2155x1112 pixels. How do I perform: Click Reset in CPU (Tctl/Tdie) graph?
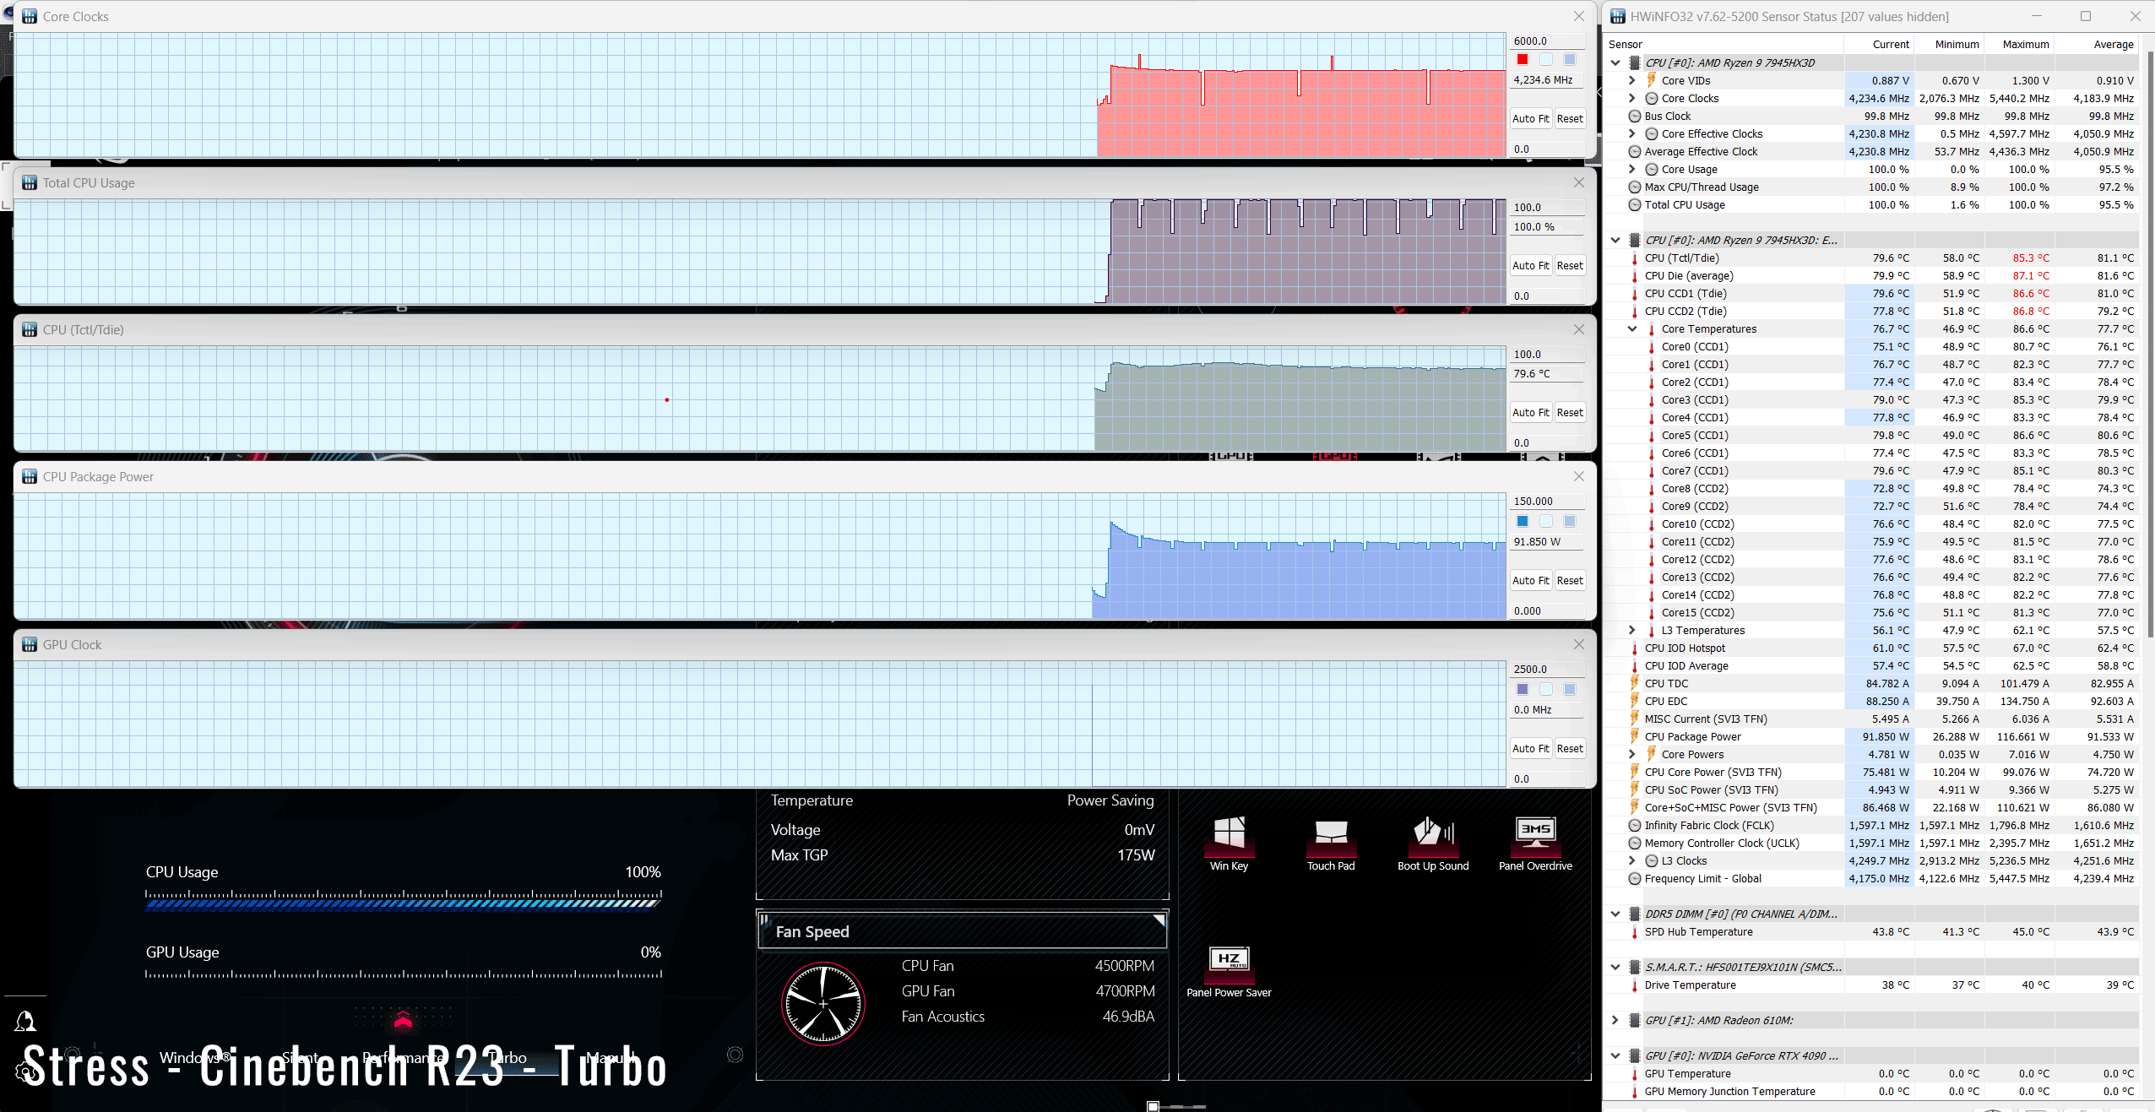tap(1570, 412)
